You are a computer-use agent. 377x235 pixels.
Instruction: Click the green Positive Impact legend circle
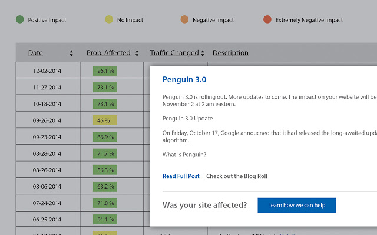tap(20, 20)
